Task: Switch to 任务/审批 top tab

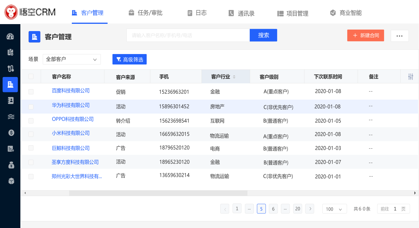Action: [145, 13]
